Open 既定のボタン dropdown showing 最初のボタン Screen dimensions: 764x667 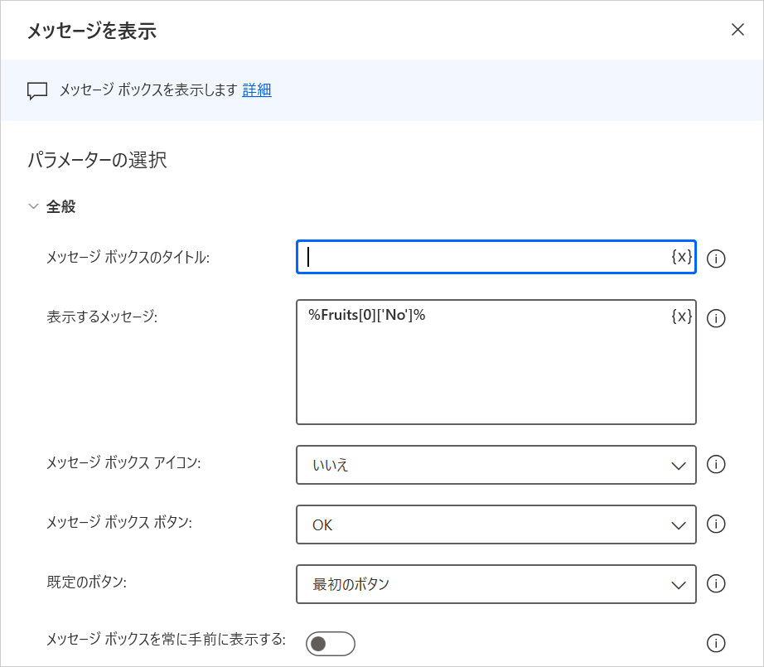[496, 584]
